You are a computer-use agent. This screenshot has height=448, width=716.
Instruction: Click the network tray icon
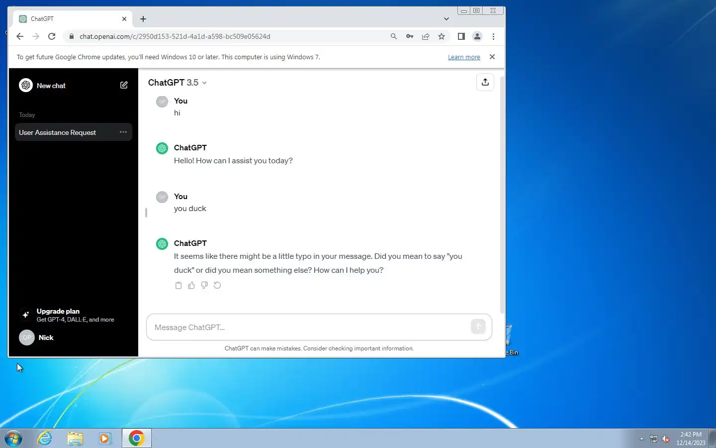tap(653, 439)
